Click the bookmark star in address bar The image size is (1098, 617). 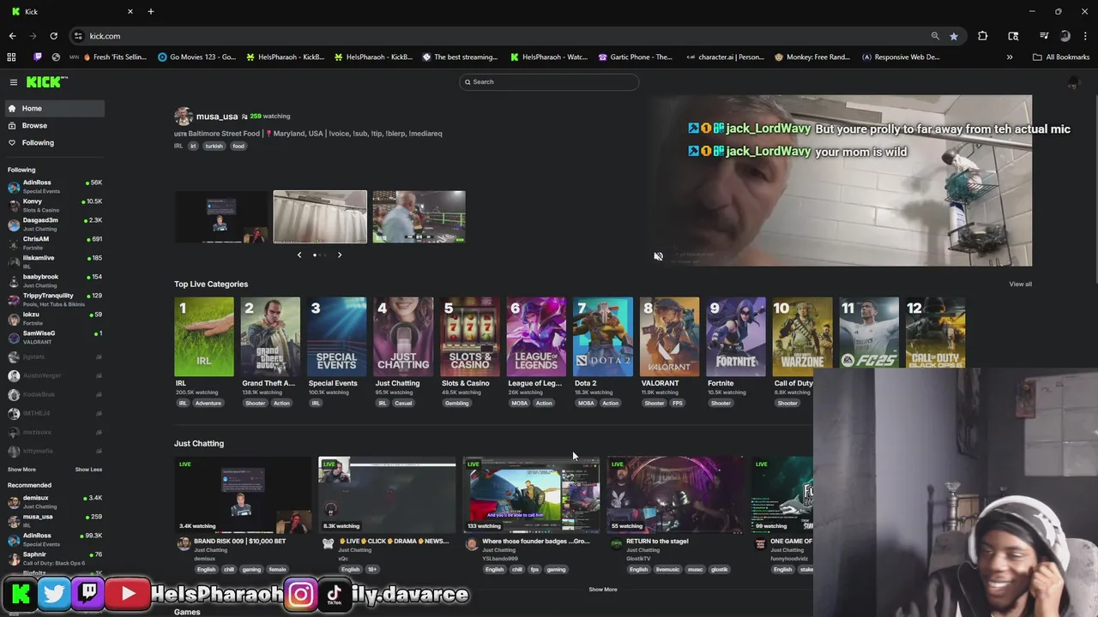click(x=954, y=36)
